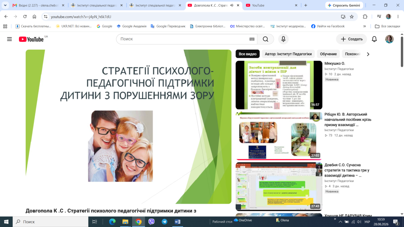Open on-screen keyboard in search box
The width and height of the screenshot is (404, 227).
pos(252,39)
